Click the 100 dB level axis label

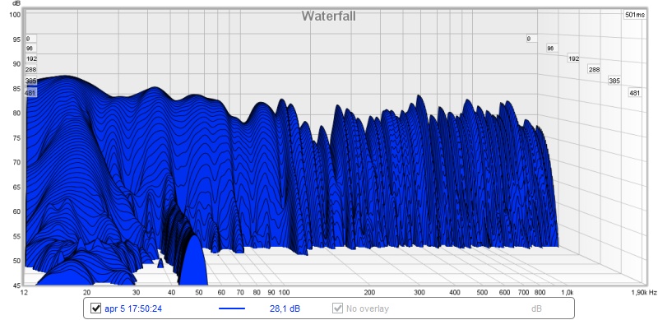pos(15,14)
